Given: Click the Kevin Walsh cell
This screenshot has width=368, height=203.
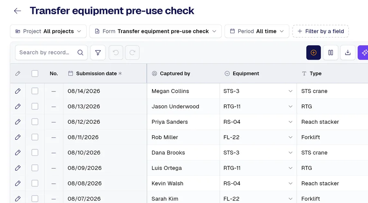Looking at the screenshot, I should coord(183,183).
